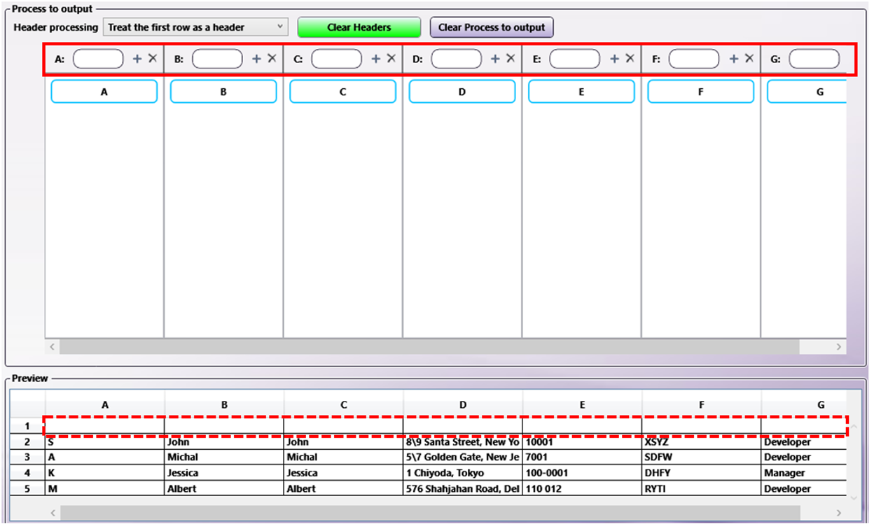The image size is (874, 524).
Task: Remove column B using its X icon
Action: pos(272,59)
